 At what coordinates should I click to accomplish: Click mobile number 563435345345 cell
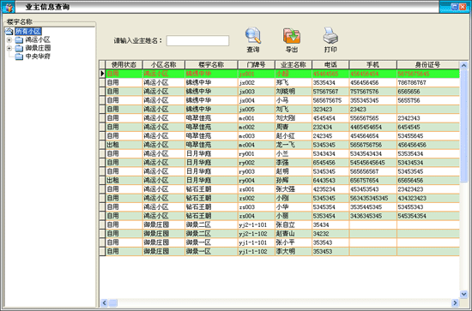(372, 198)
